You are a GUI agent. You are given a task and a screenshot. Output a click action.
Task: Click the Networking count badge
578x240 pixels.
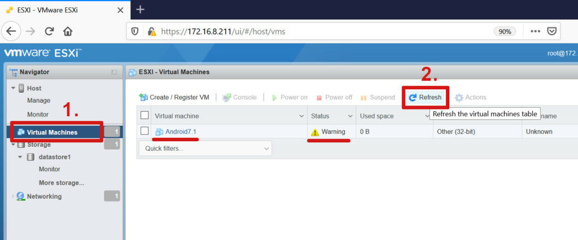point(112,196)
